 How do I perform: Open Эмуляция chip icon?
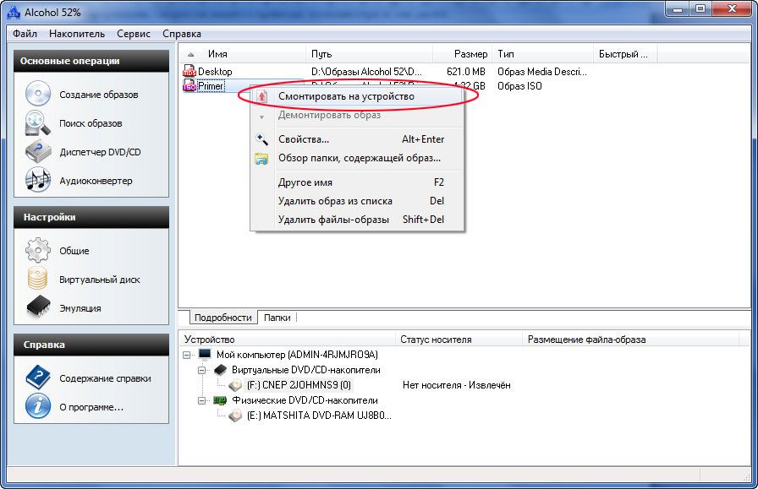39,307
